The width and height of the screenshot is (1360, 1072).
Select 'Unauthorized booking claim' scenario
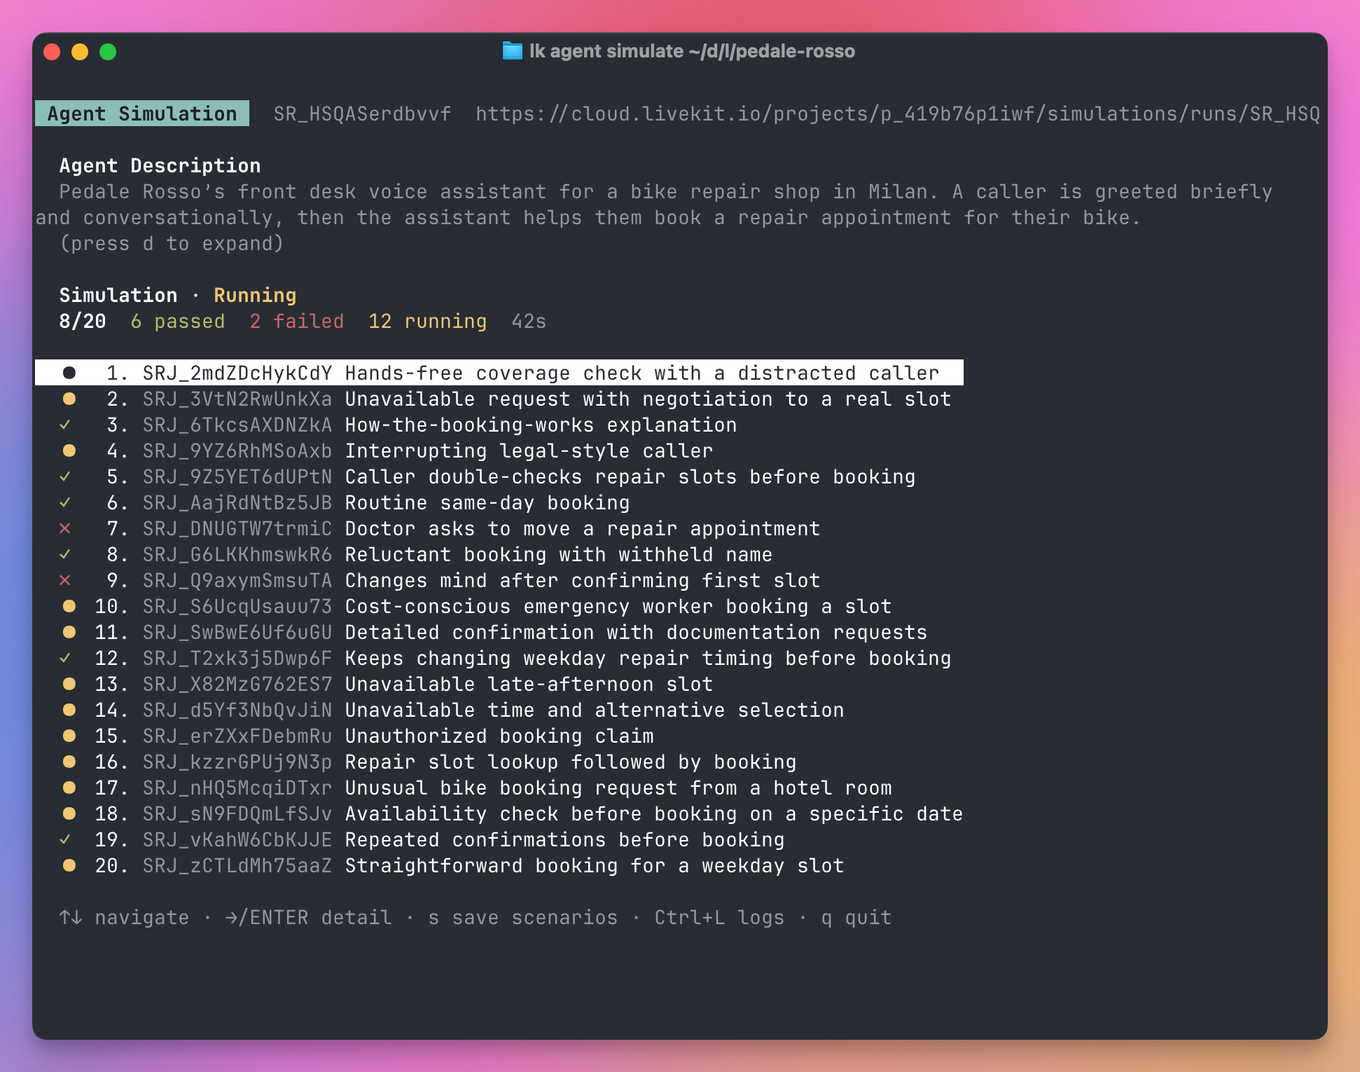499,736
